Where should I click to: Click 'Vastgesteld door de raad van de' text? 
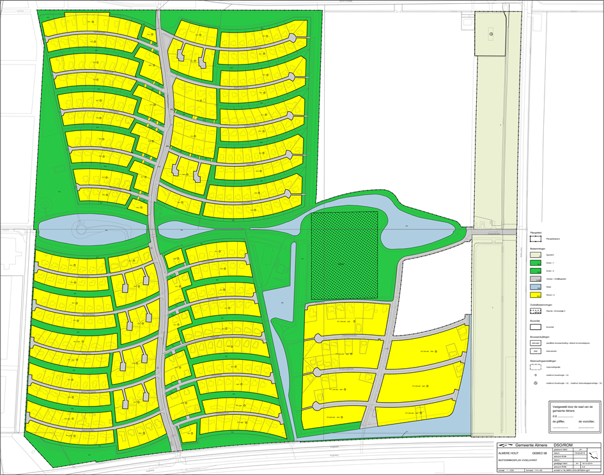pyautogui.click(x=573, y=407)
